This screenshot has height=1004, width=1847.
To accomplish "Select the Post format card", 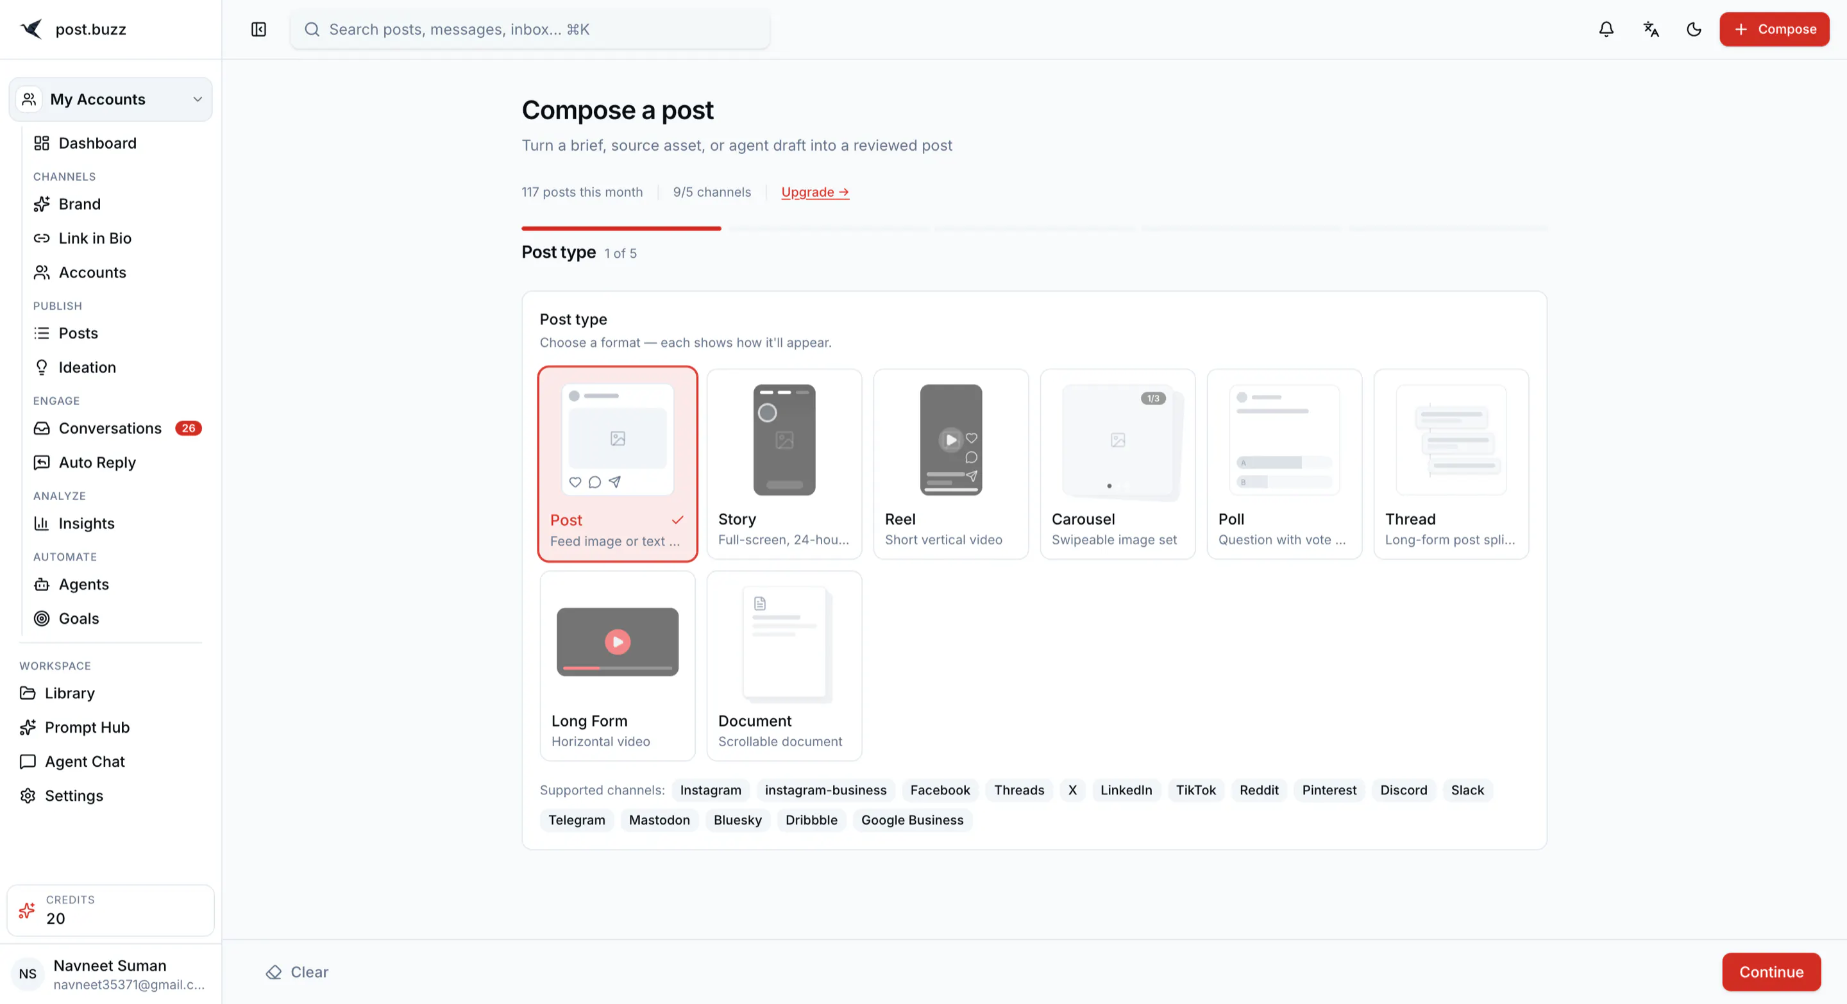I will click(x=618, y=464).
